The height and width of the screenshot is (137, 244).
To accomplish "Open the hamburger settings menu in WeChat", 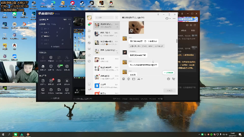I will point(89,90).
